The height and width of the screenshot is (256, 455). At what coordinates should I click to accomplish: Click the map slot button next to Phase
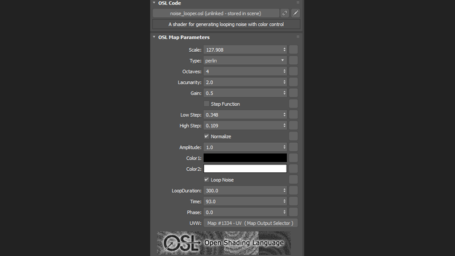[293, 212]
